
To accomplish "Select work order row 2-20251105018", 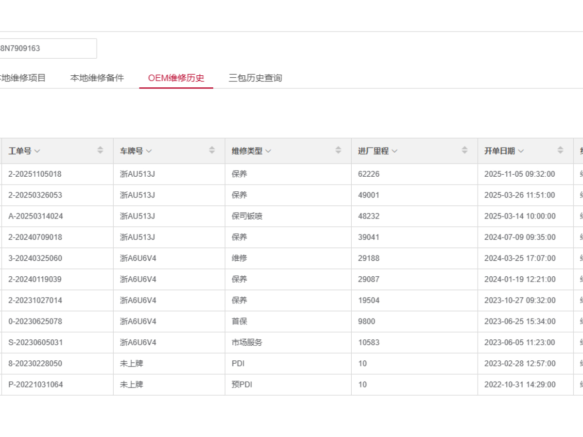I will tap(35, 174).
